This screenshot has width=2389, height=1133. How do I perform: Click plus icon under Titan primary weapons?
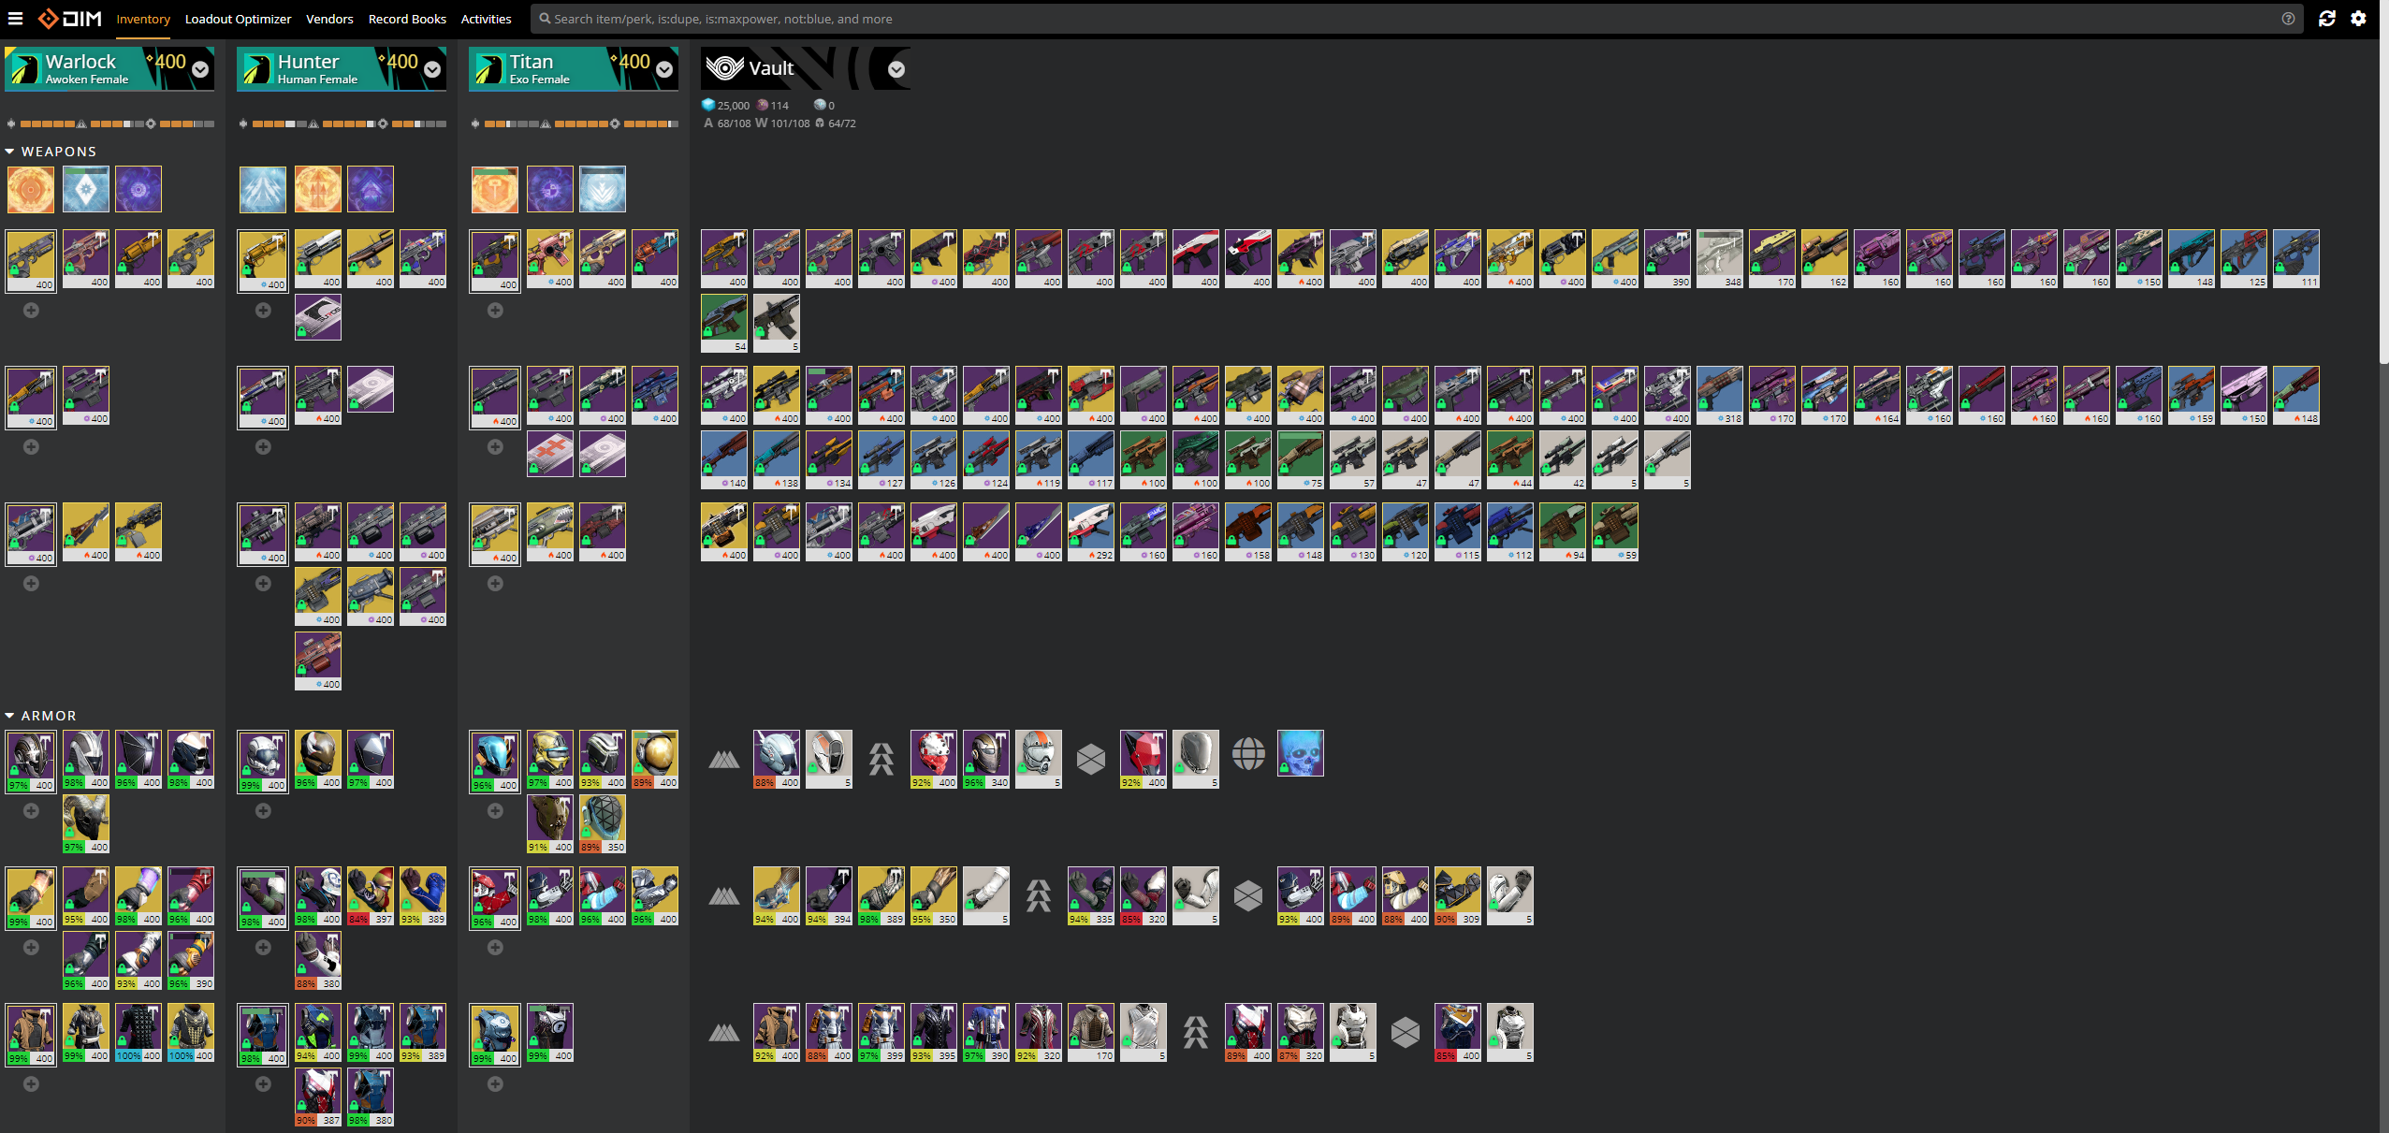[x=495, y=311]
